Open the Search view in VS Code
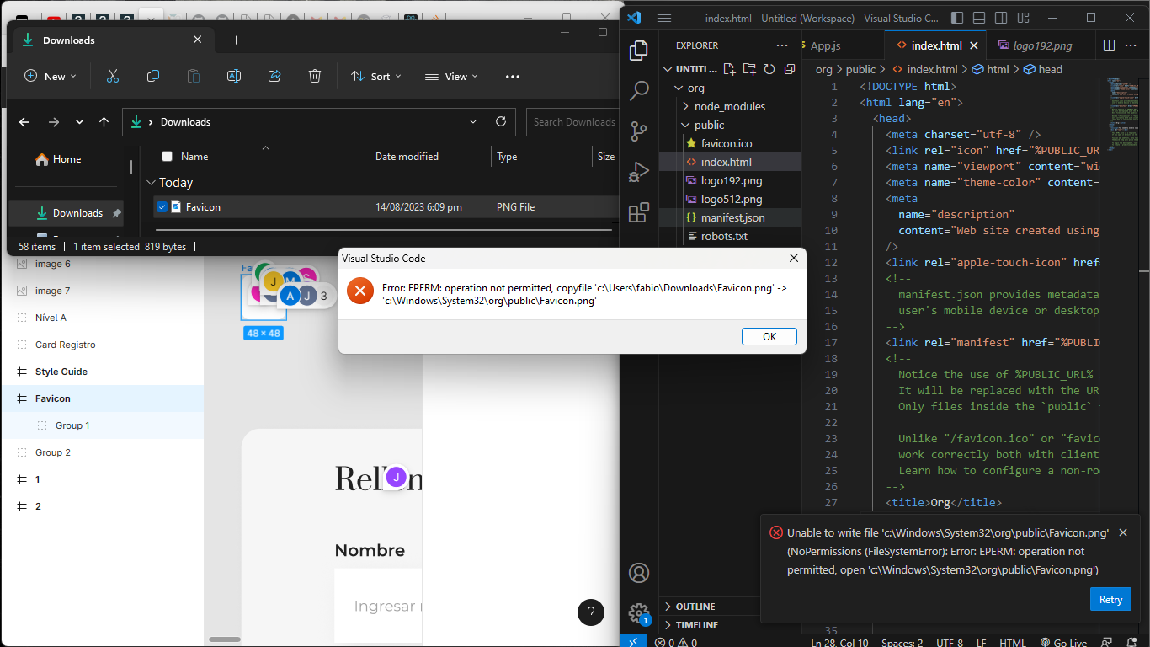Image resolution: width=1150 pixels, height=647 pixels. click(639, 90)
